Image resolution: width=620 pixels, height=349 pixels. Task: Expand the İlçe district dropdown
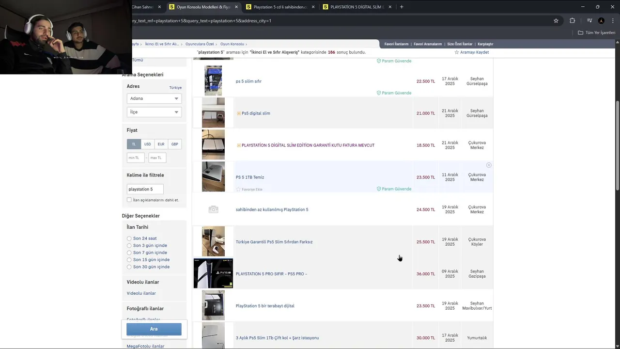click(154, 112)
